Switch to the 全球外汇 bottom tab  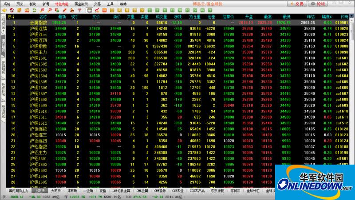tap(253, 191)
